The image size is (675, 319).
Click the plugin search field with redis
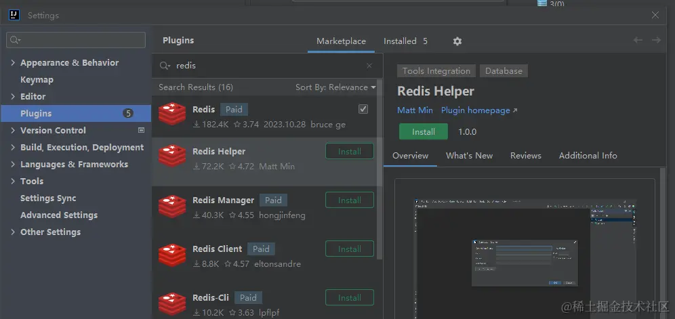tap(267, 66)
